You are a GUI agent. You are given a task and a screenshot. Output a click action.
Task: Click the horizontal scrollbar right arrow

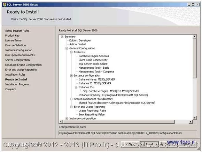tap(191, 122)
